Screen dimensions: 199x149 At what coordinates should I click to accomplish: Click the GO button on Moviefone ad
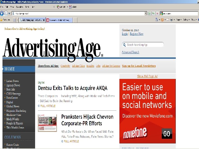[167, 134]
